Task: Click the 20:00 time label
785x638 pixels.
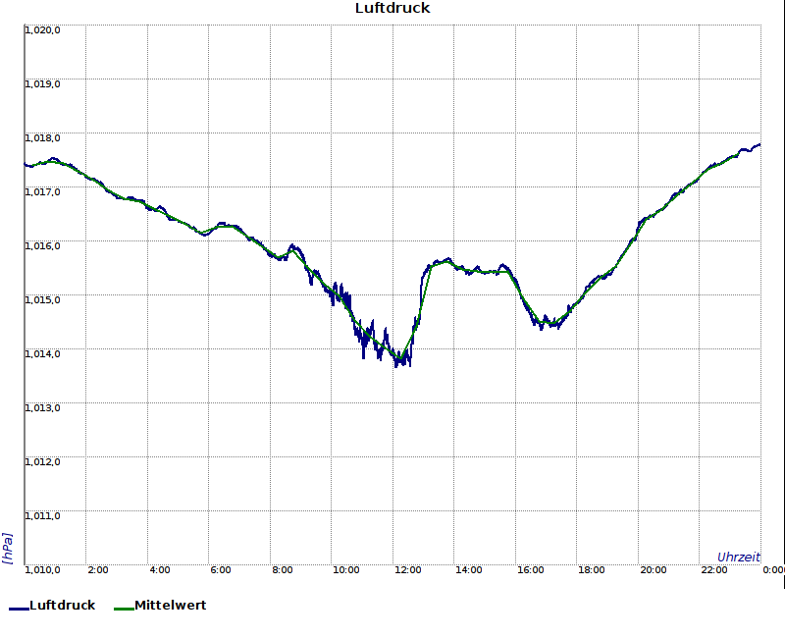Action: click(x=653, y=570)
